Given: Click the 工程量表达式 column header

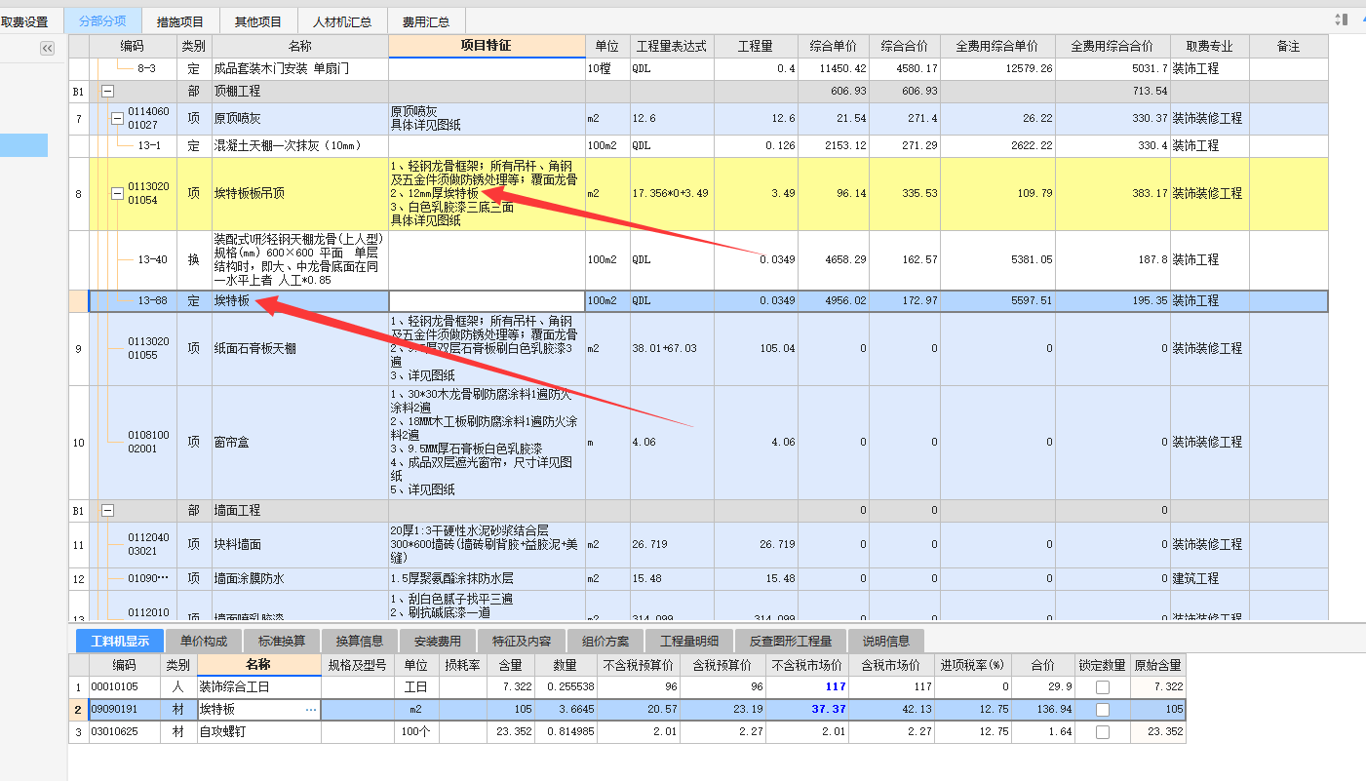Looking at the screenshot, I should pos(672,46).
